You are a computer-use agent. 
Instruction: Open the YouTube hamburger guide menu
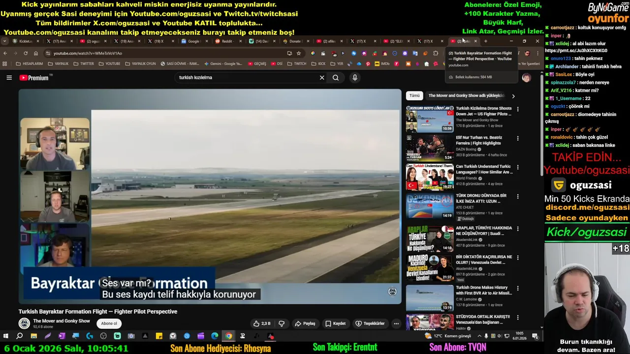coord(9,78)
